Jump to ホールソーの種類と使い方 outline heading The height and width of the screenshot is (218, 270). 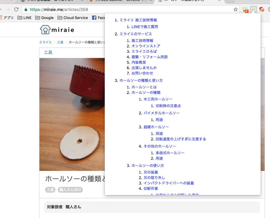[x=141, y=80]
